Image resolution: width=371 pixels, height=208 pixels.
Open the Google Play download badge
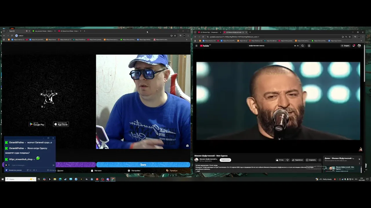[x=37, y=124]
